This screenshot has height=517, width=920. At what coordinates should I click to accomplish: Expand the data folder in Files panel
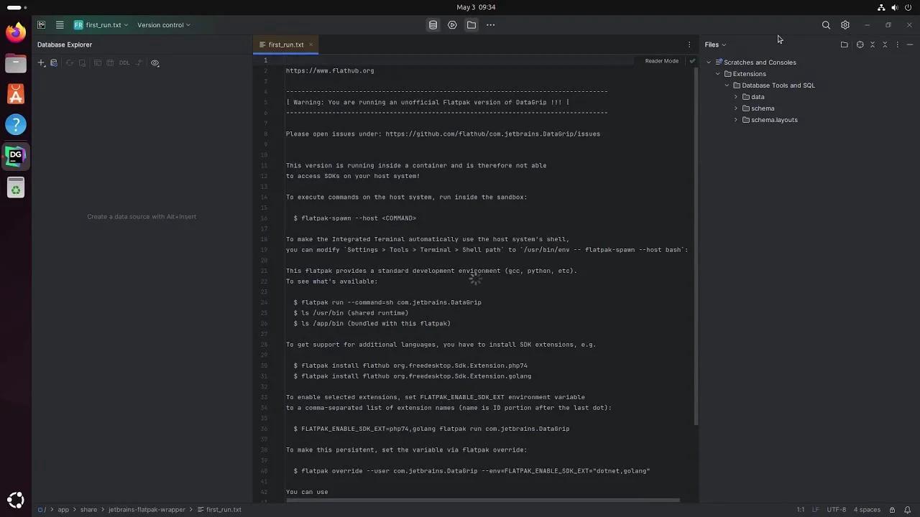(735, 96)
